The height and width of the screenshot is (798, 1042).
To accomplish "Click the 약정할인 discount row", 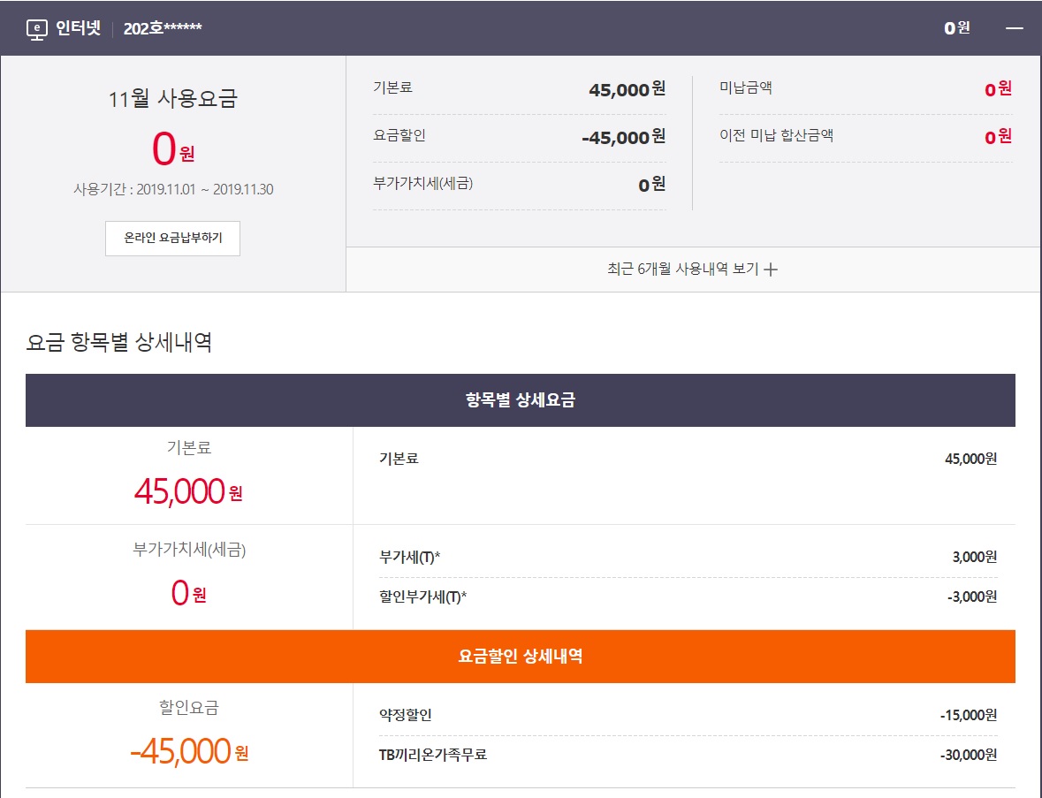I will tap(687, 715).
